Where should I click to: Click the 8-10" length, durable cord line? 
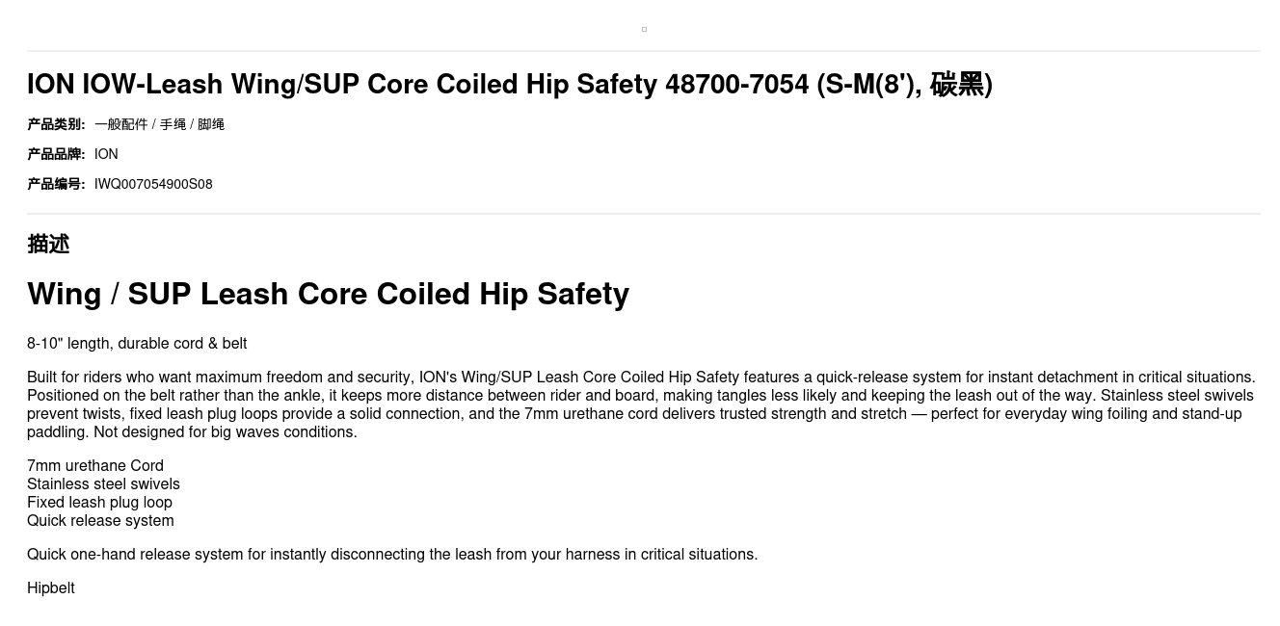coord(137,344)
